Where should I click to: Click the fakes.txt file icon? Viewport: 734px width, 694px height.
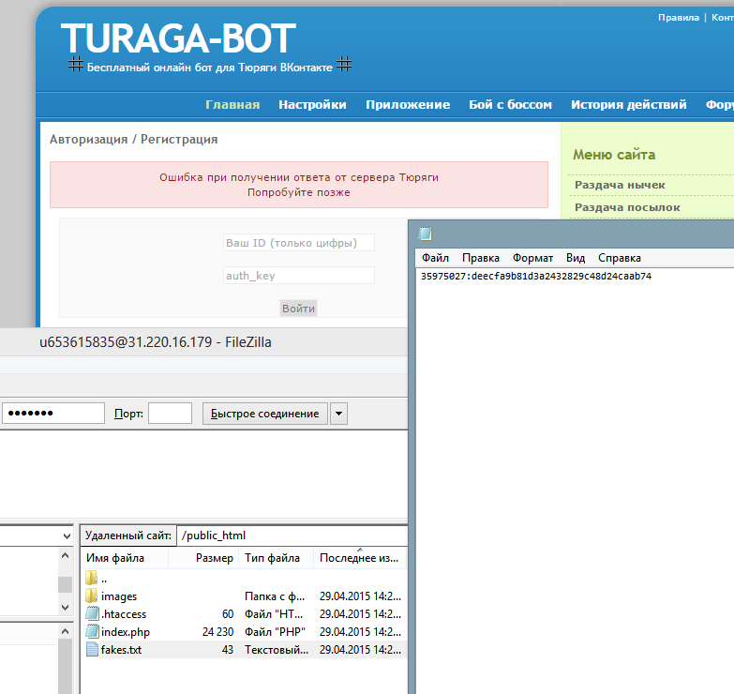tap(92, 649)
